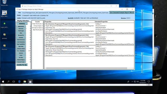Select the ShowCommandArguments_C.lnk file row

coord(67,46)
